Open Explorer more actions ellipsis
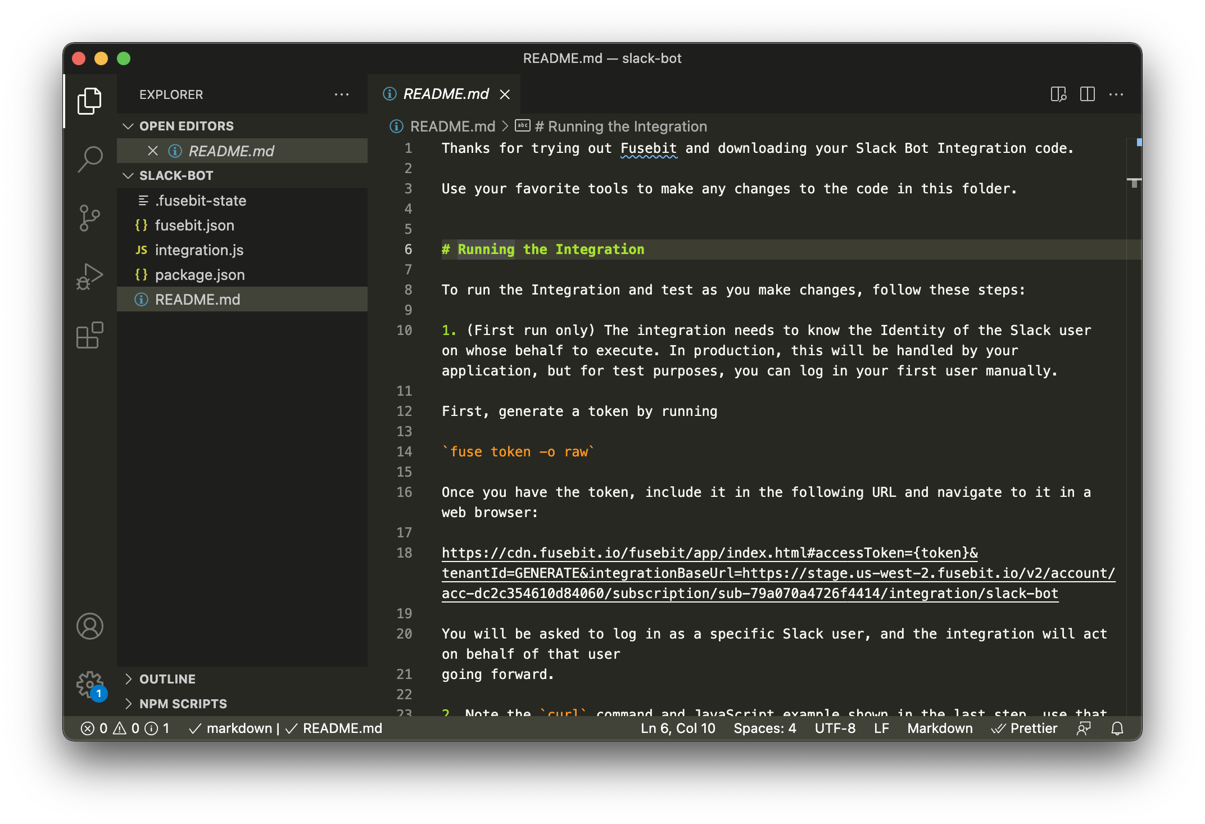Screen dimensions: 1205x824 [x=342, y=94]
